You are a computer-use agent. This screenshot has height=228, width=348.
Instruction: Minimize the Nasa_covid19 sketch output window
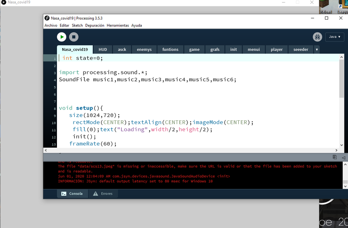coord(284,2)
